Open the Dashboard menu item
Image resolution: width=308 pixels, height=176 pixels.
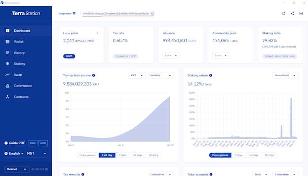[26, 31]
